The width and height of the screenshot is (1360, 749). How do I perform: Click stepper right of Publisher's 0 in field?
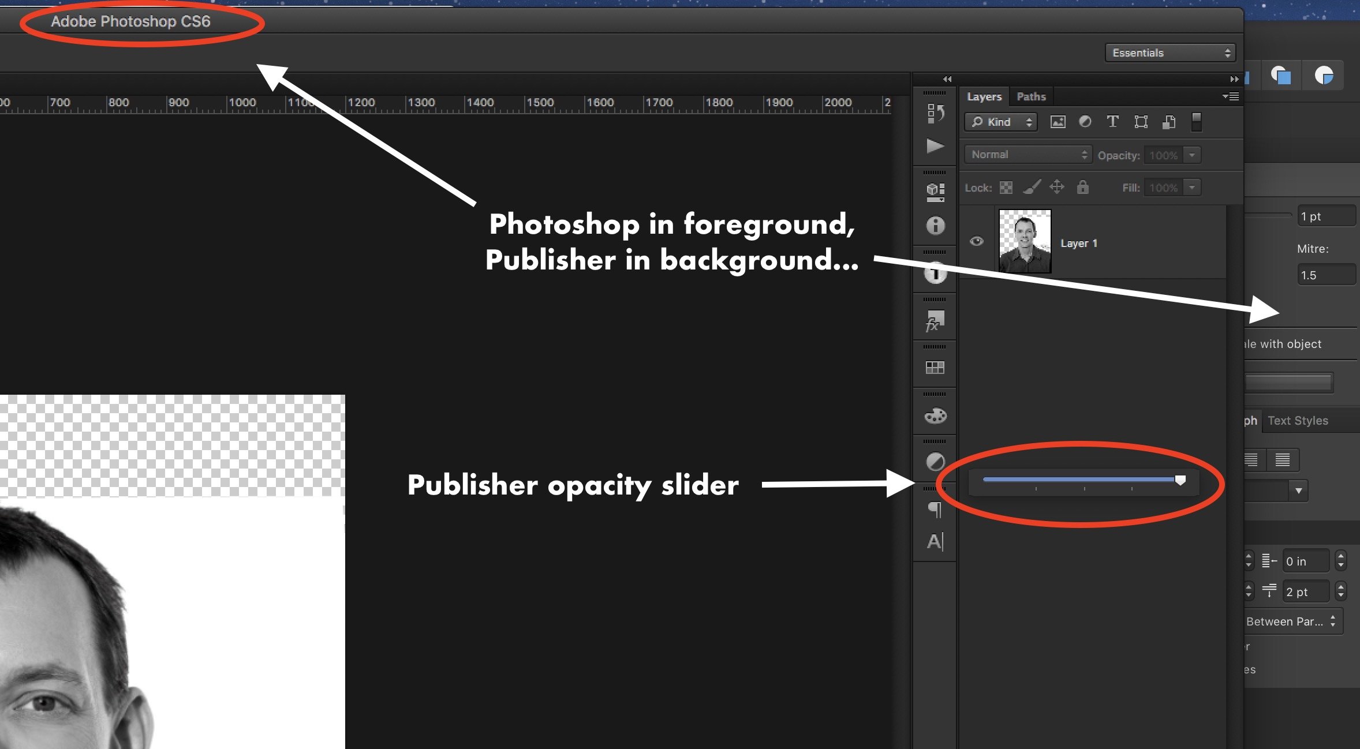click(x=1341, y=560)
